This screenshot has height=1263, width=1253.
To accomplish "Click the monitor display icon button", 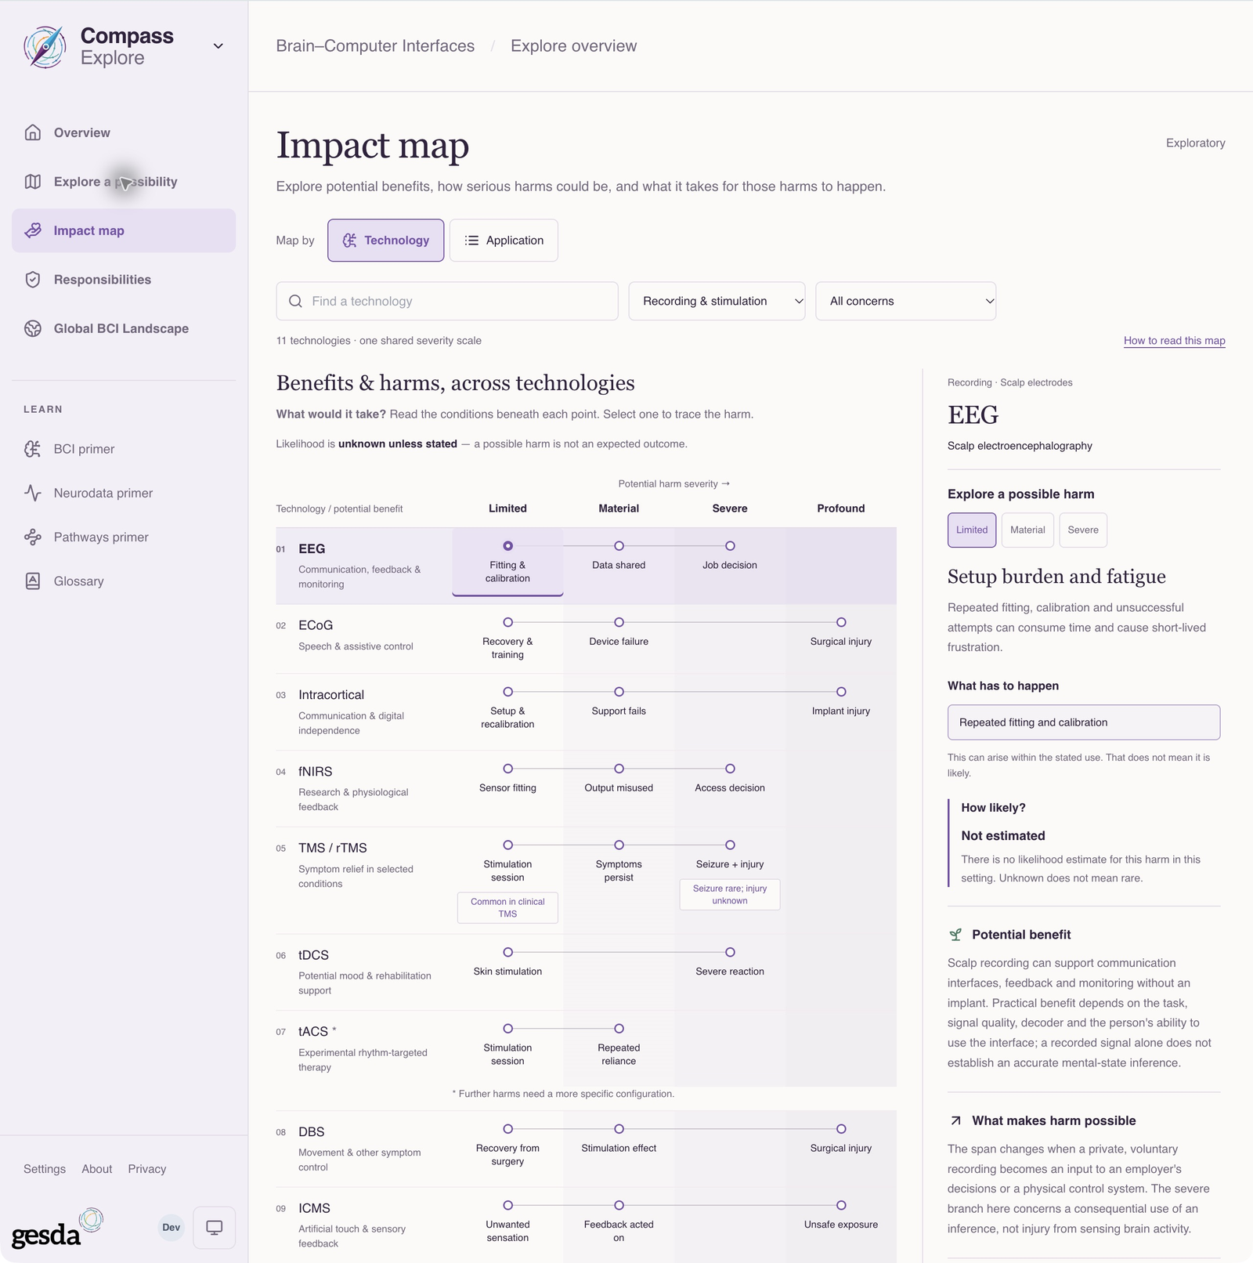I will tap(214, 1228).
